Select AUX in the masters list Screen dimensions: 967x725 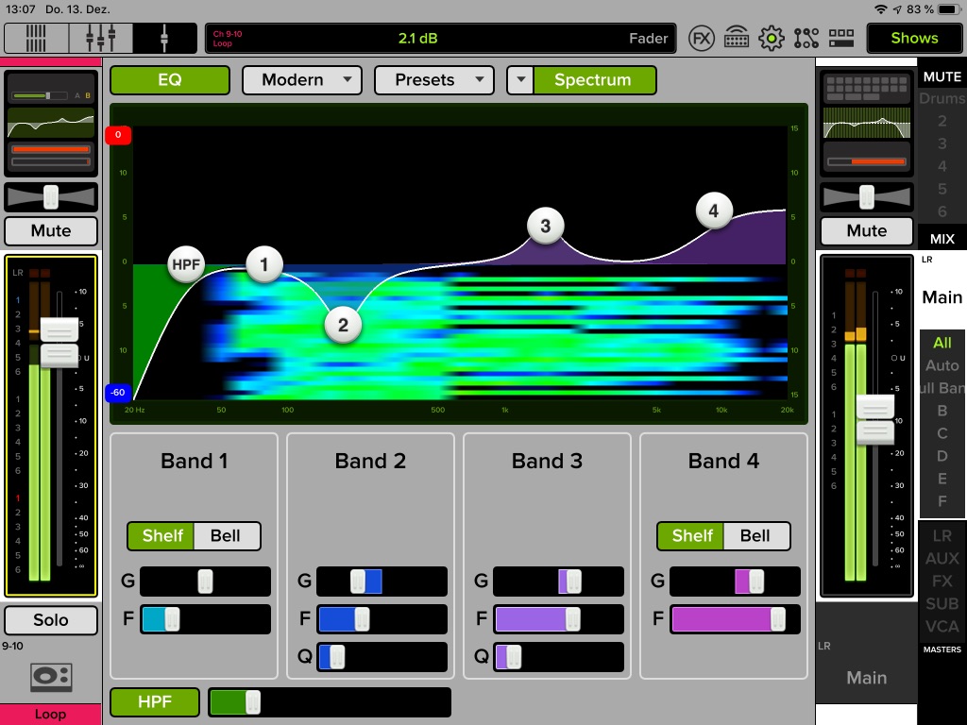pyautogui.click(x=942, y=559)
